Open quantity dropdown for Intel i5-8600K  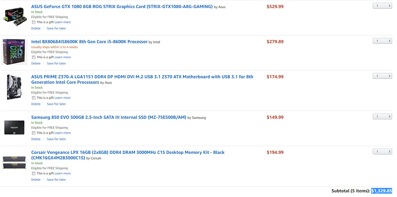382,41
